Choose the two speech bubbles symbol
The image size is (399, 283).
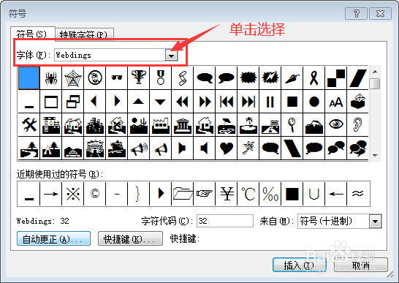(336, 148)
